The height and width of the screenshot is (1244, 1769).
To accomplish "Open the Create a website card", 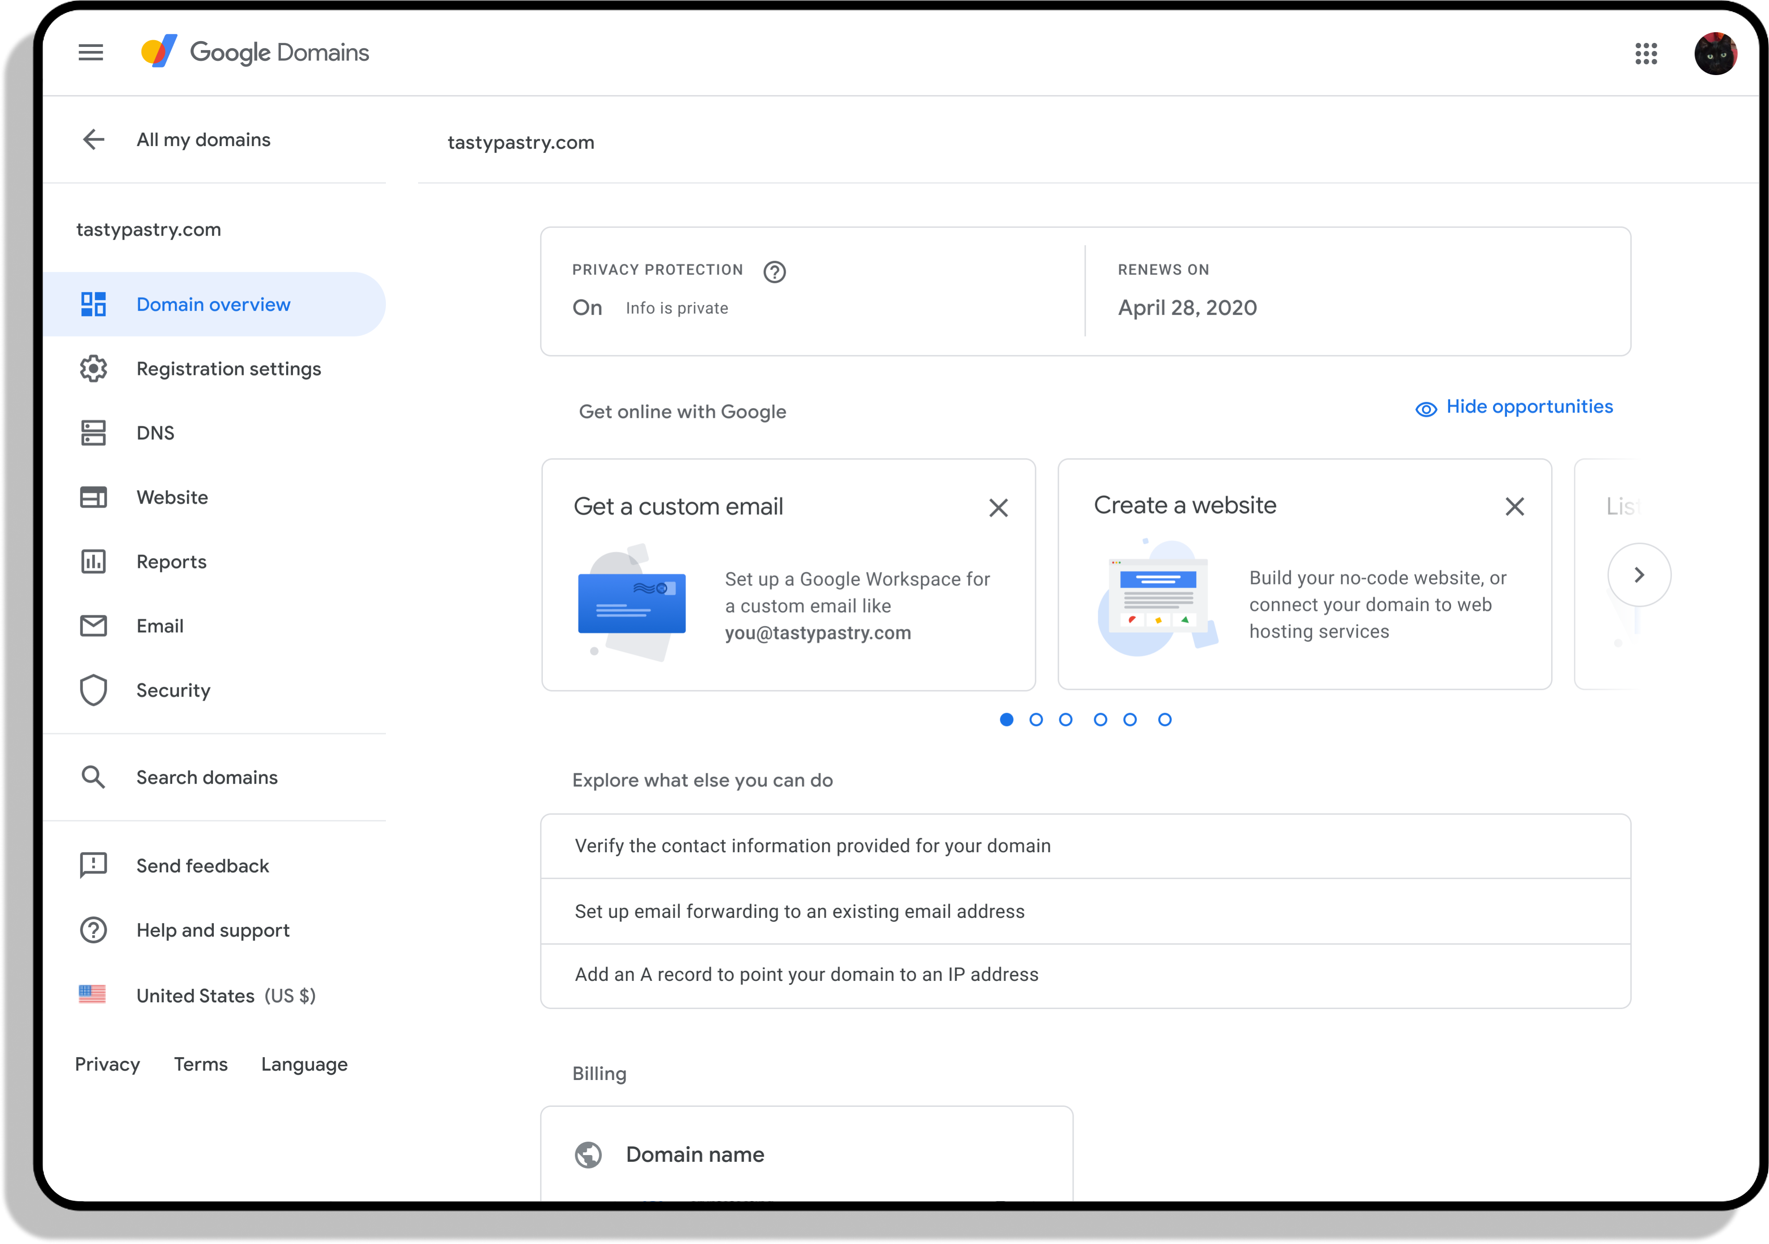I will (x=1304, y=574).
